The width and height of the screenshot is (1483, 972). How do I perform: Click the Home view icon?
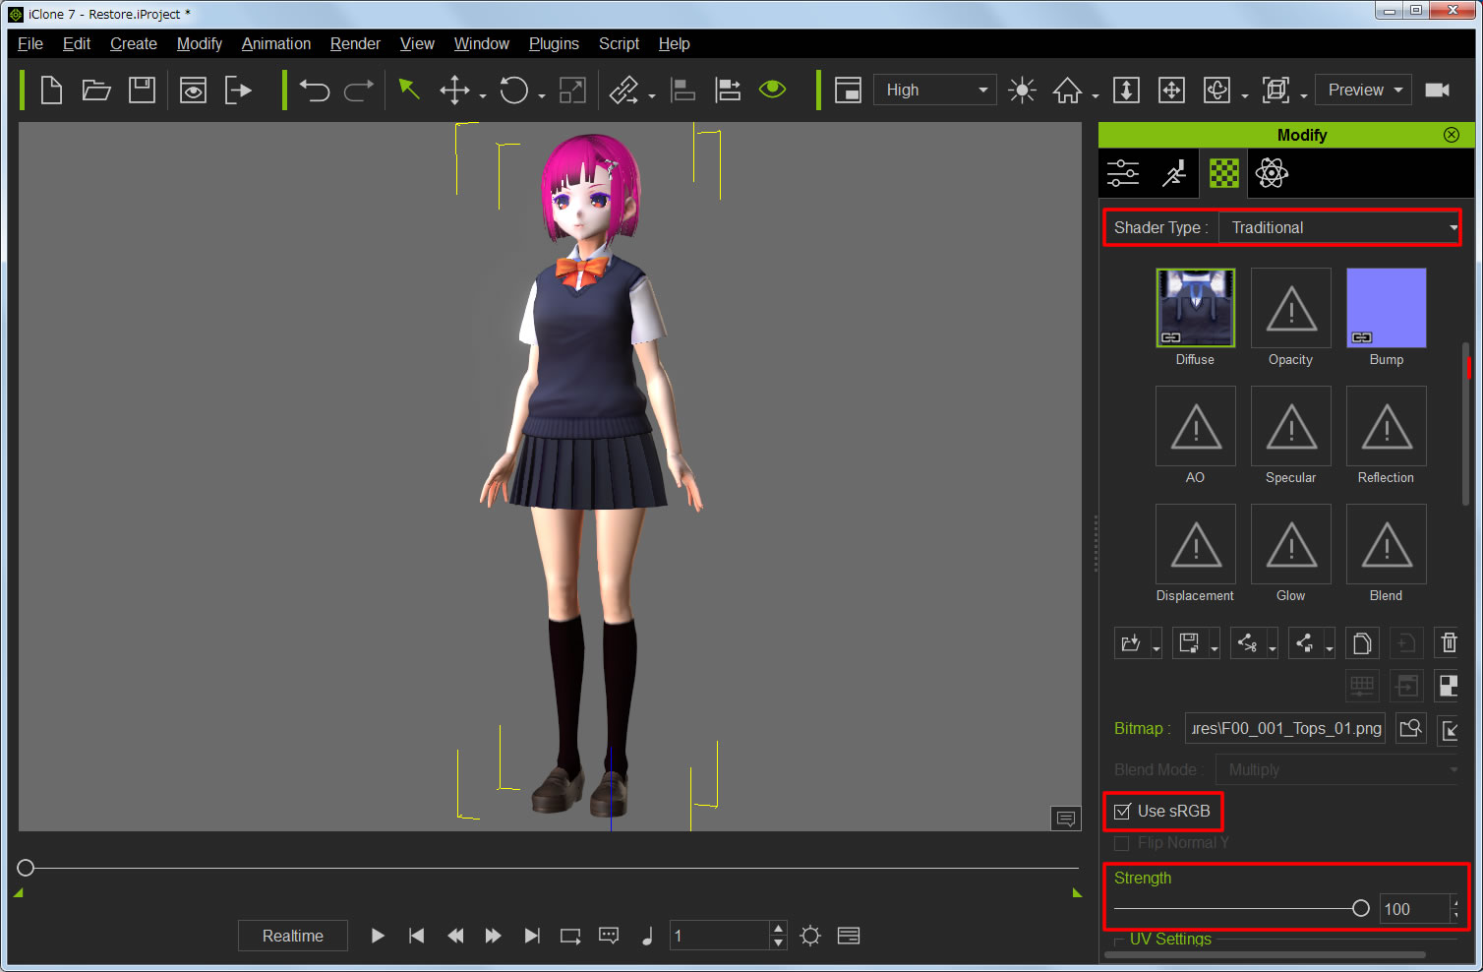1067,91
